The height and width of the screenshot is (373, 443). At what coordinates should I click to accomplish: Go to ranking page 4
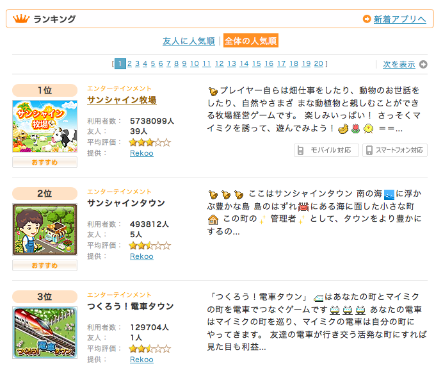[x=145, y=63]
